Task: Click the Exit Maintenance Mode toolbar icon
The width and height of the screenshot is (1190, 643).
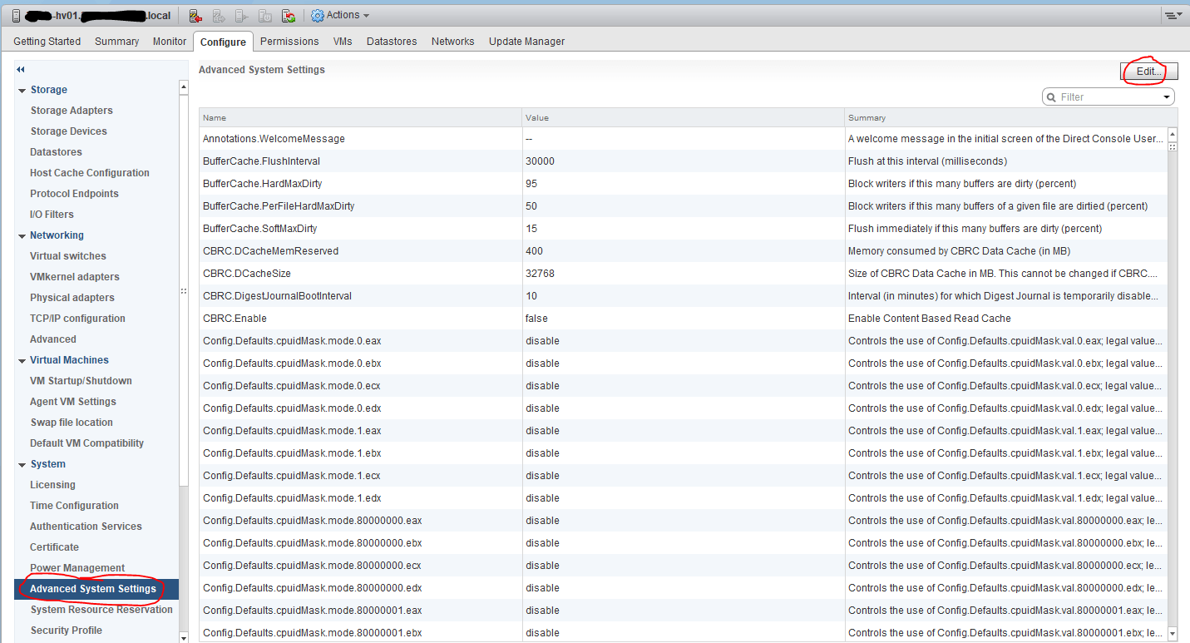Action: pos(219,16)
